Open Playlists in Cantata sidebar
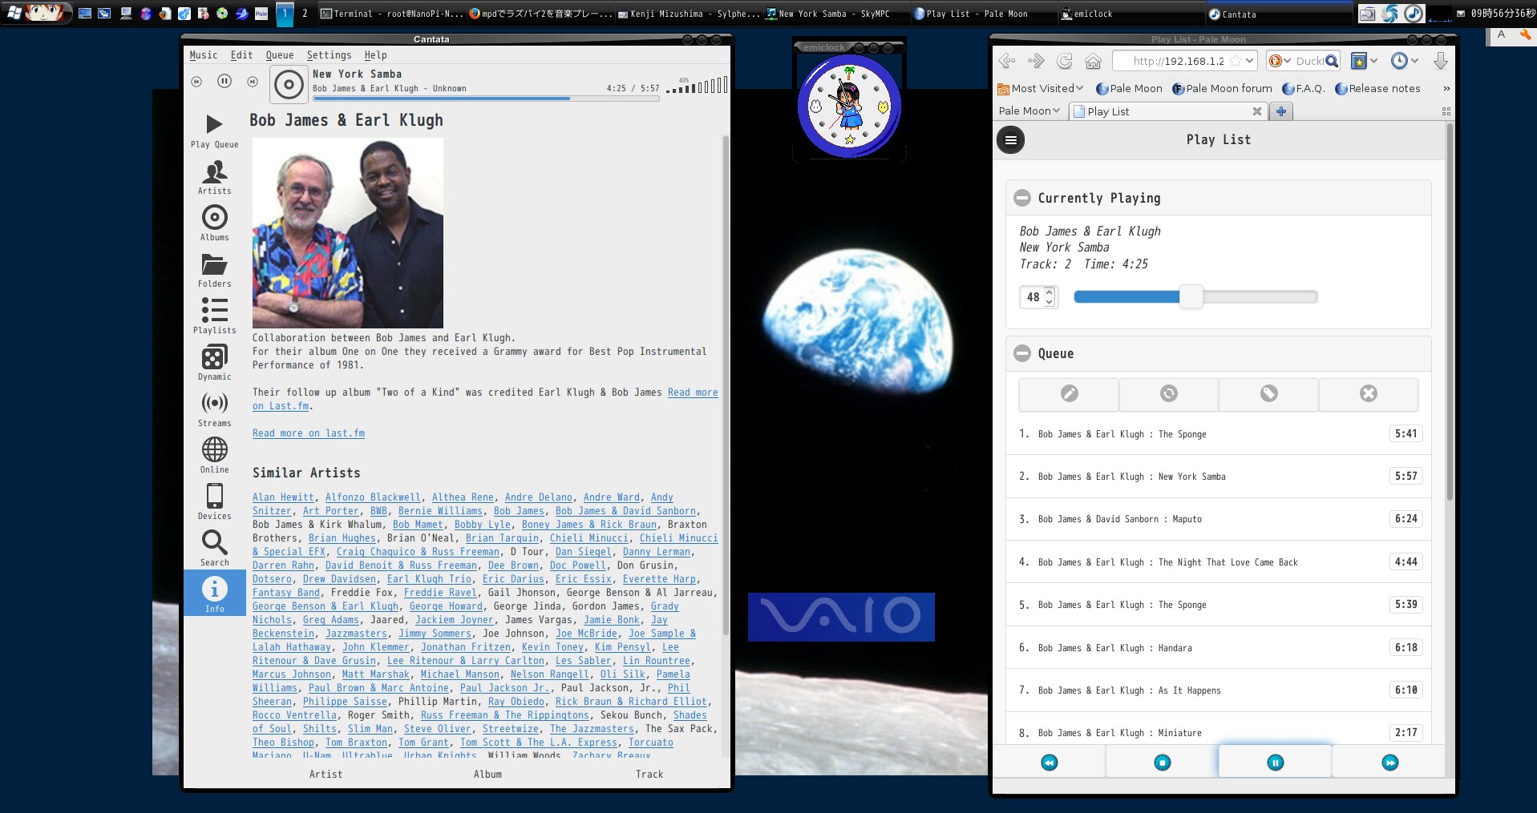This screenshot has width=1537, height=813. click(214, 316)
